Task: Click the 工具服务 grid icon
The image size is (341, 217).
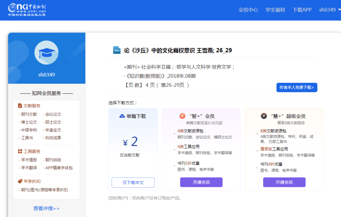Action: [x=20, y=151]
